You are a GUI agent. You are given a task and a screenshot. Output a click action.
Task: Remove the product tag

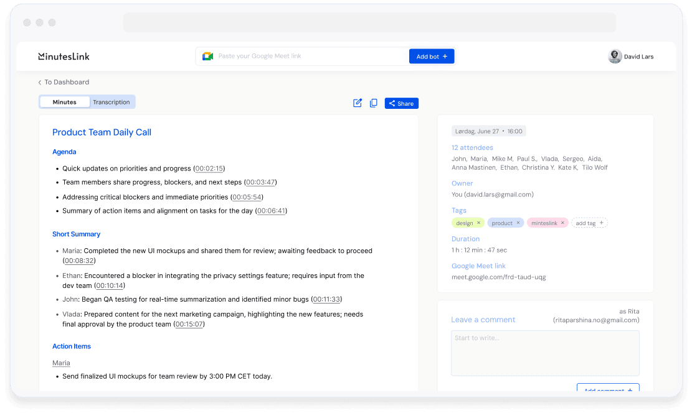(518, 223)
